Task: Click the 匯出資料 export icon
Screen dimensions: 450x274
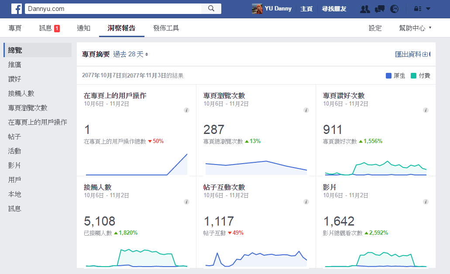Action: [425, 54]
